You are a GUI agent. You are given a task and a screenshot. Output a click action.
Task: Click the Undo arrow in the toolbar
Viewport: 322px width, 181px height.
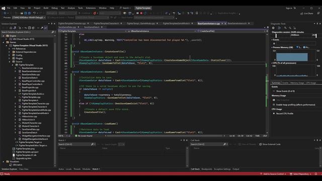(34, 13)
